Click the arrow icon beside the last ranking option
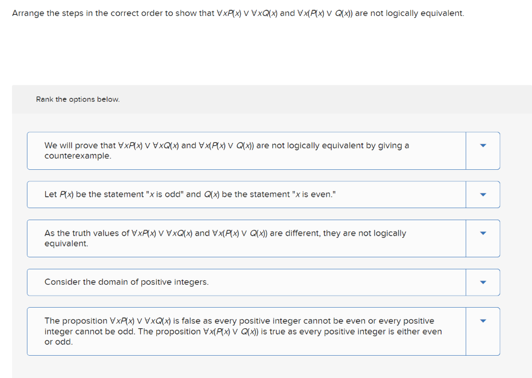 coord(483,321)
